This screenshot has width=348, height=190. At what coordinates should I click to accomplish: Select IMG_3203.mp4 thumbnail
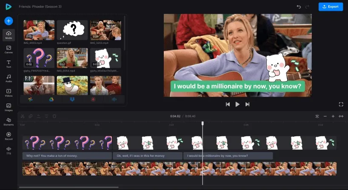(x=106, y=30)
